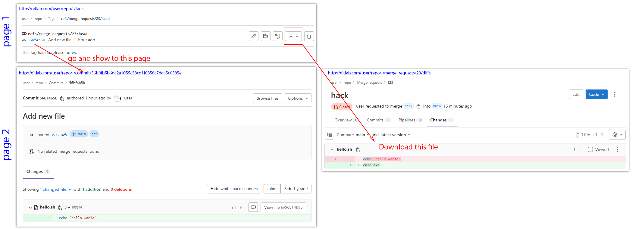The width and height of the screenshot is (632, 229).
Task: Open the blue Code dropdown
Action: (x=596, y=94)
